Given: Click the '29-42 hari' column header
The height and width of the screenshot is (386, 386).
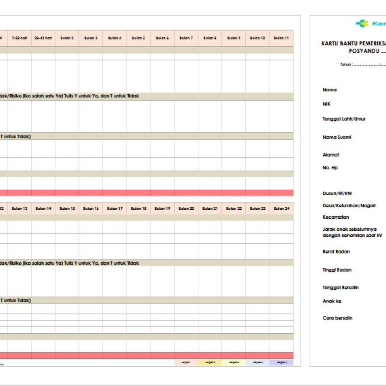Looking at the screenshot, I should (x=43, y=38).
